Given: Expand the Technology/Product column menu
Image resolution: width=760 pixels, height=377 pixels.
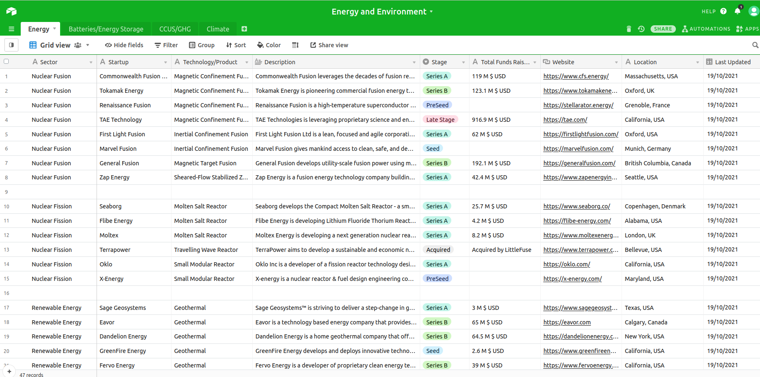Looking at the screenshot, I should (247, 62).
